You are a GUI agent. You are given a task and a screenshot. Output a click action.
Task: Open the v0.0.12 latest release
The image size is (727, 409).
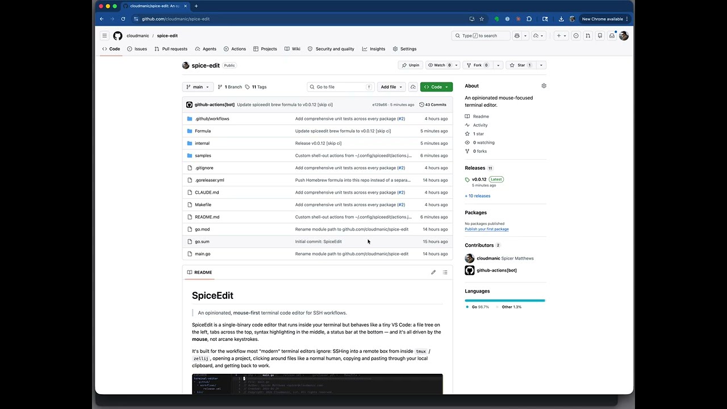(479, 180)
